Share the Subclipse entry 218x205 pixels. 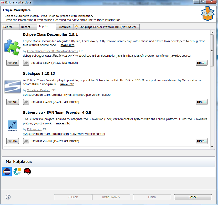coord(26,102)
